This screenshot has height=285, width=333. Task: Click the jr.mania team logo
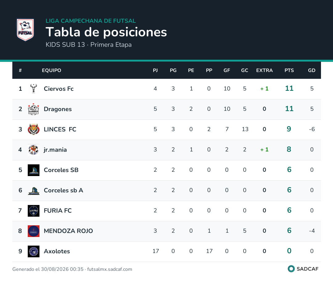[34, 150]
